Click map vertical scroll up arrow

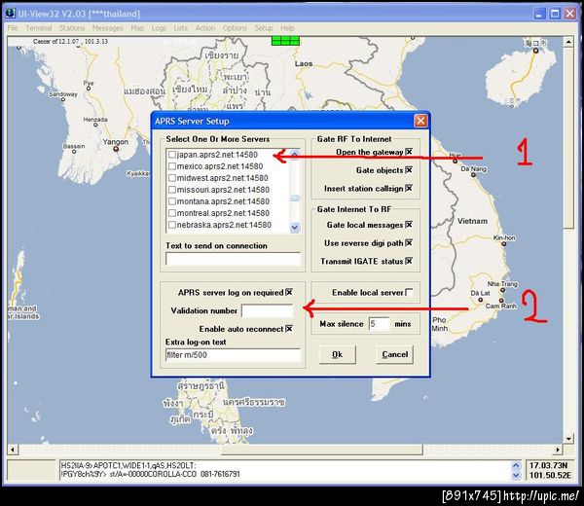(568, 42)
